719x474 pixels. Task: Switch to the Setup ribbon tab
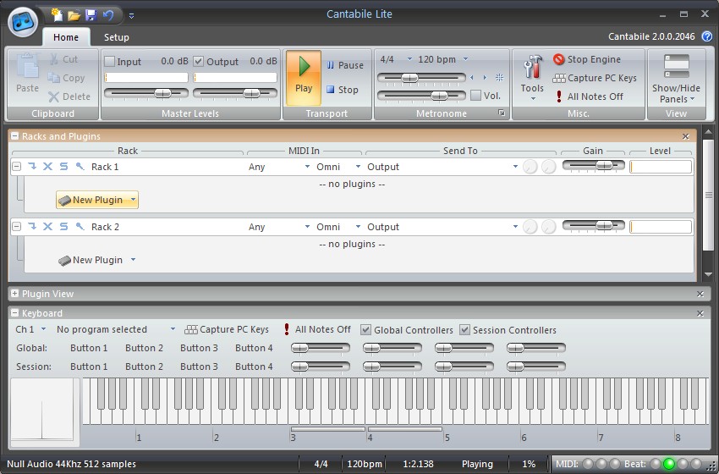116,37
